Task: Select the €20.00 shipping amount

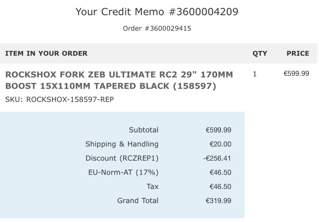Action: tap(220, 144)
